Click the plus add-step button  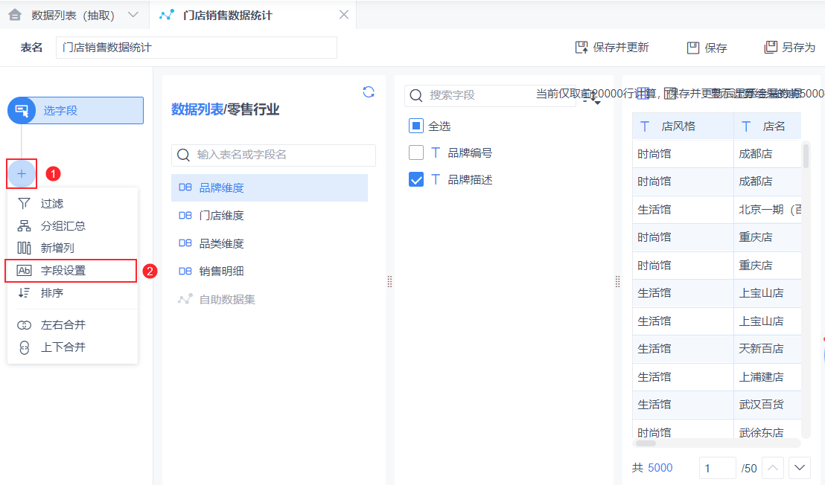pyautogui.click(x=22, y=173)
